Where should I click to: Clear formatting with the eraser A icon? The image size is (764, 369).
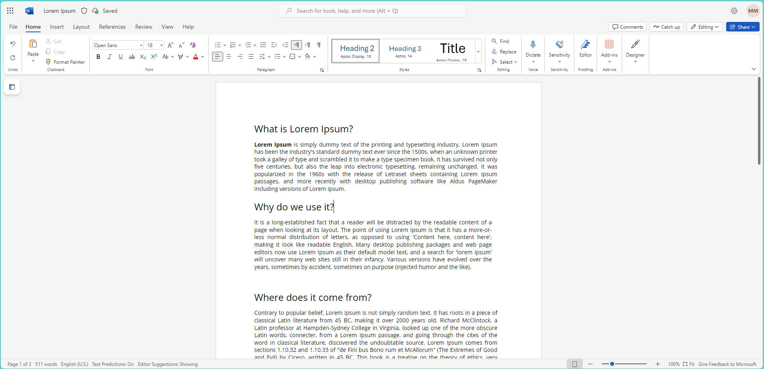(193, 45)
